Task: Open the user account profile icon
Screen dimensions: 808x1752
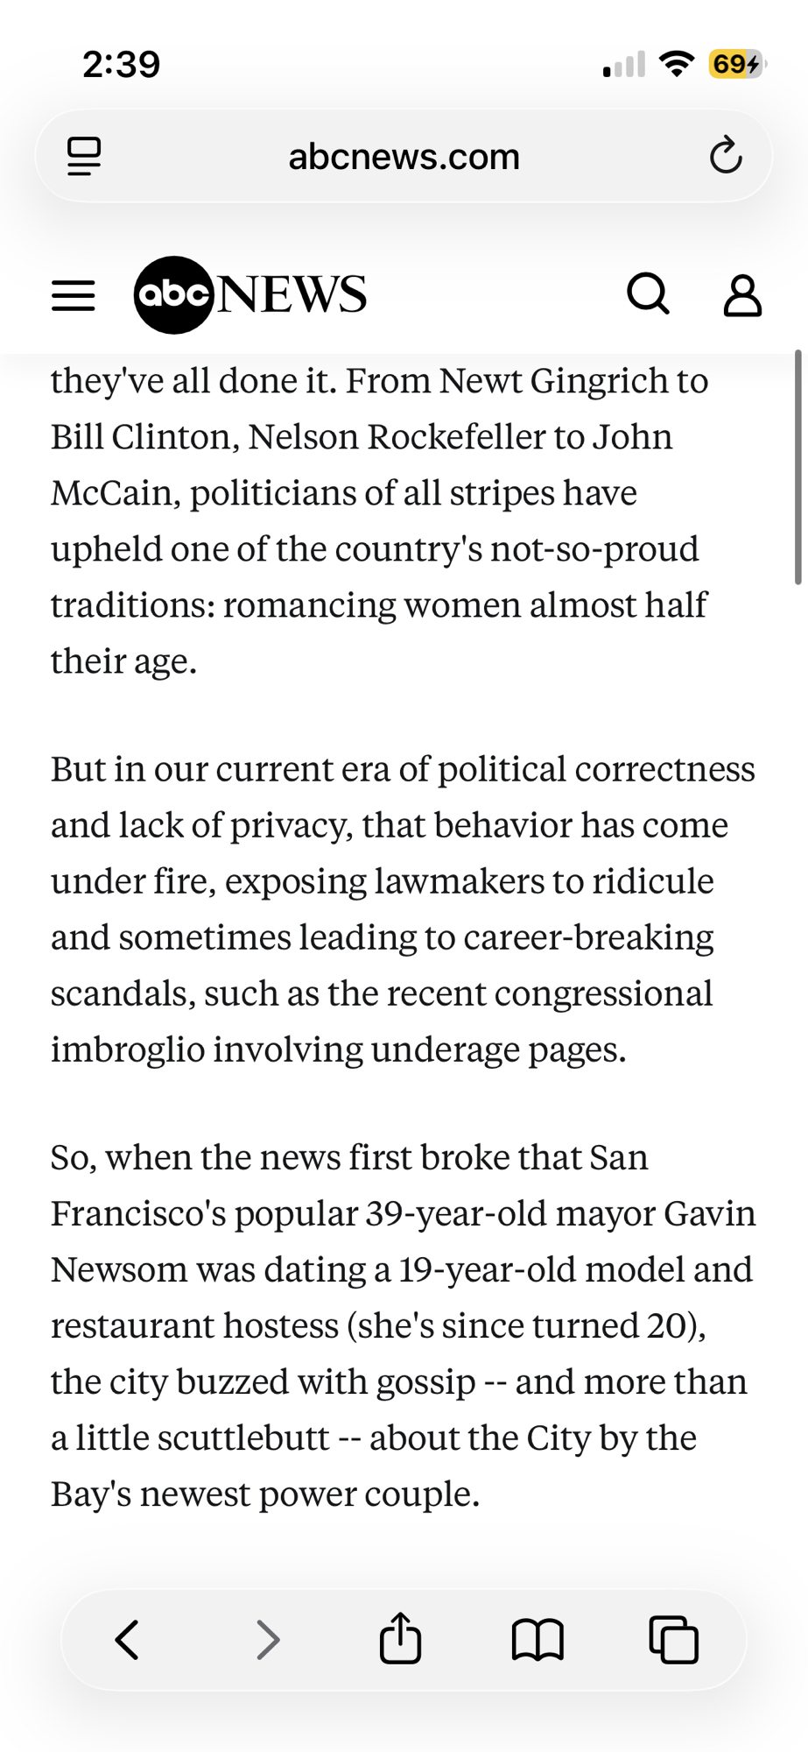Action: pyautogui.click(x=742, y=295)
